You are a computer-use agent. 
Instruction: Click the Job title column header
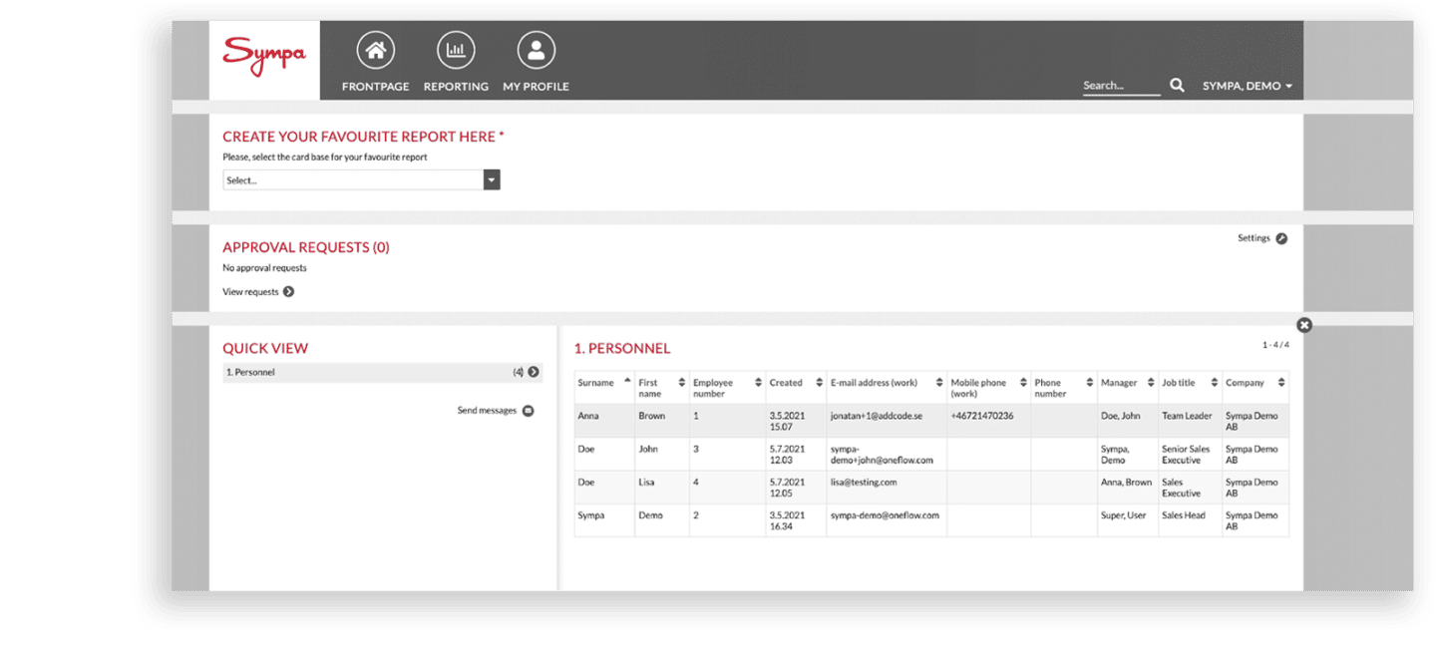(1191, 386)
